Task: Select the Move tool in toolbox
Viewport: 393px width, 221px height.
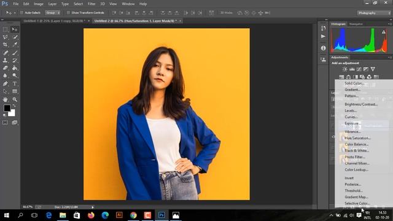Action: pyautogui.click(x=15, y=29)
